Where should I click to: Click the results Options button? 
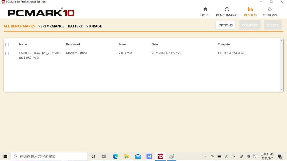coord(226,25)
